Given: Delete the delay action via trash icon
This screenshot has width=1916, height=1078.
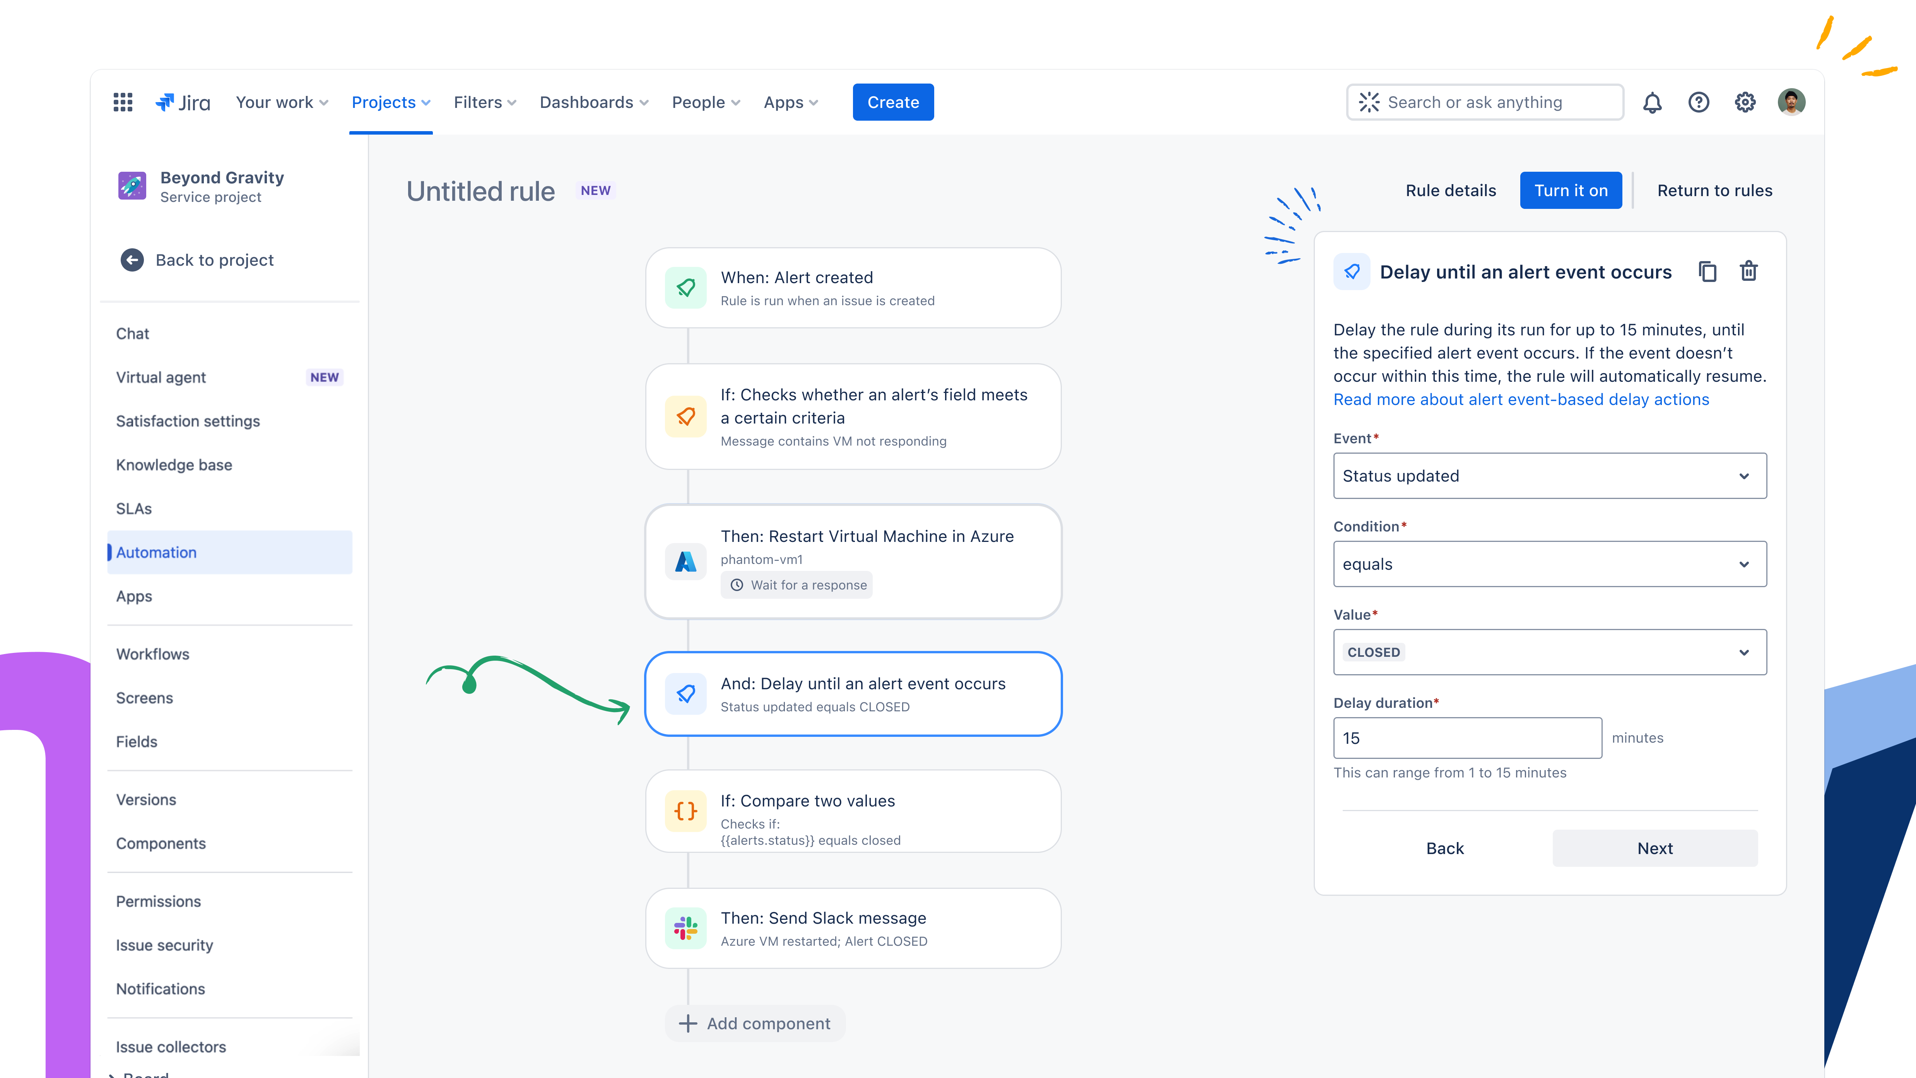Looking at the screenshot, I should coord(1749,272).
